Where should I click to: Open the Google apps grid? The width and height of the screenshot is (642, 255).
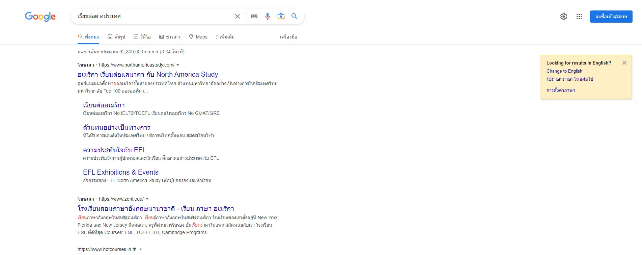tap(579, 17)
